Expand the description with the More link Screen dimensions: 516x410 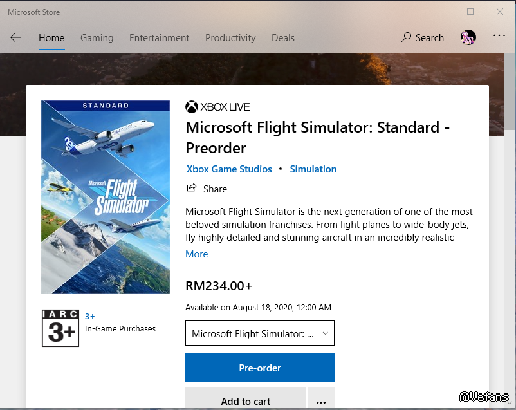(x=196, y=254)
